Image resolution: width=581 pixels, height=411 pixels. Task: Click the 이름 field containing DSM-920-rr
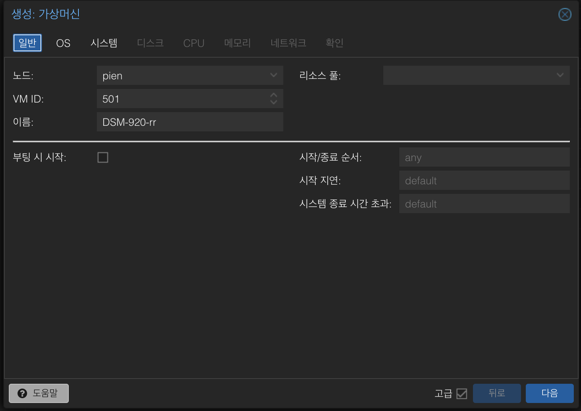[190, 122]
